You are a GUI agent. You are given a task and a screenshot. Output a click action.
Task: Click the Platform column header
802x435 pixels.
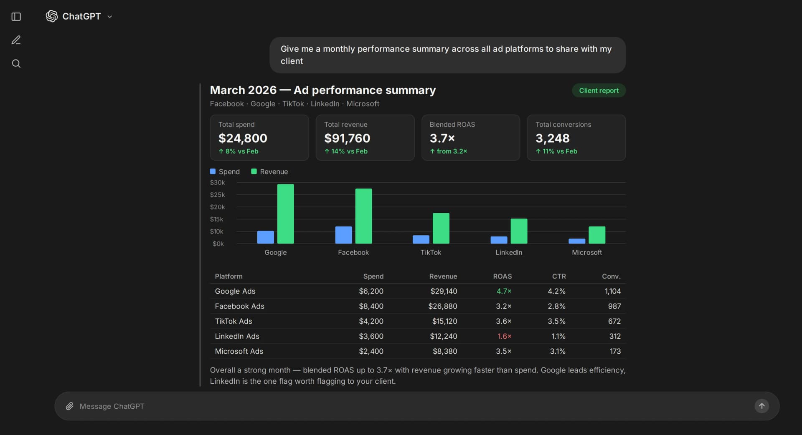point(228,277)
